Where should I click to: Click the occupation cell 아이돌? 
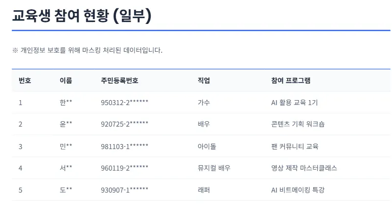(x=207, y=146)
